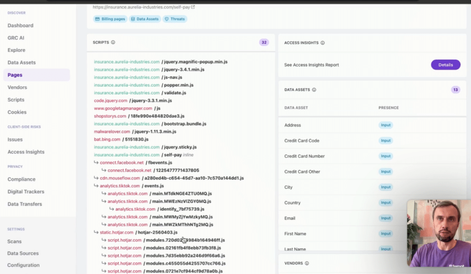Viewport: 471px width, 274px height.
Task: Click the popper.min.js script entry
Action: pos(144,85)
